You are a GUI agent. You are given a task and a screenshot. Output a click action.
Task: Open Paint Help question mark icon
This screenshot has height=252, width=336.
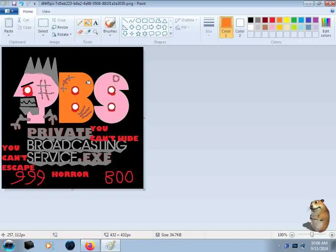(332, 11)
